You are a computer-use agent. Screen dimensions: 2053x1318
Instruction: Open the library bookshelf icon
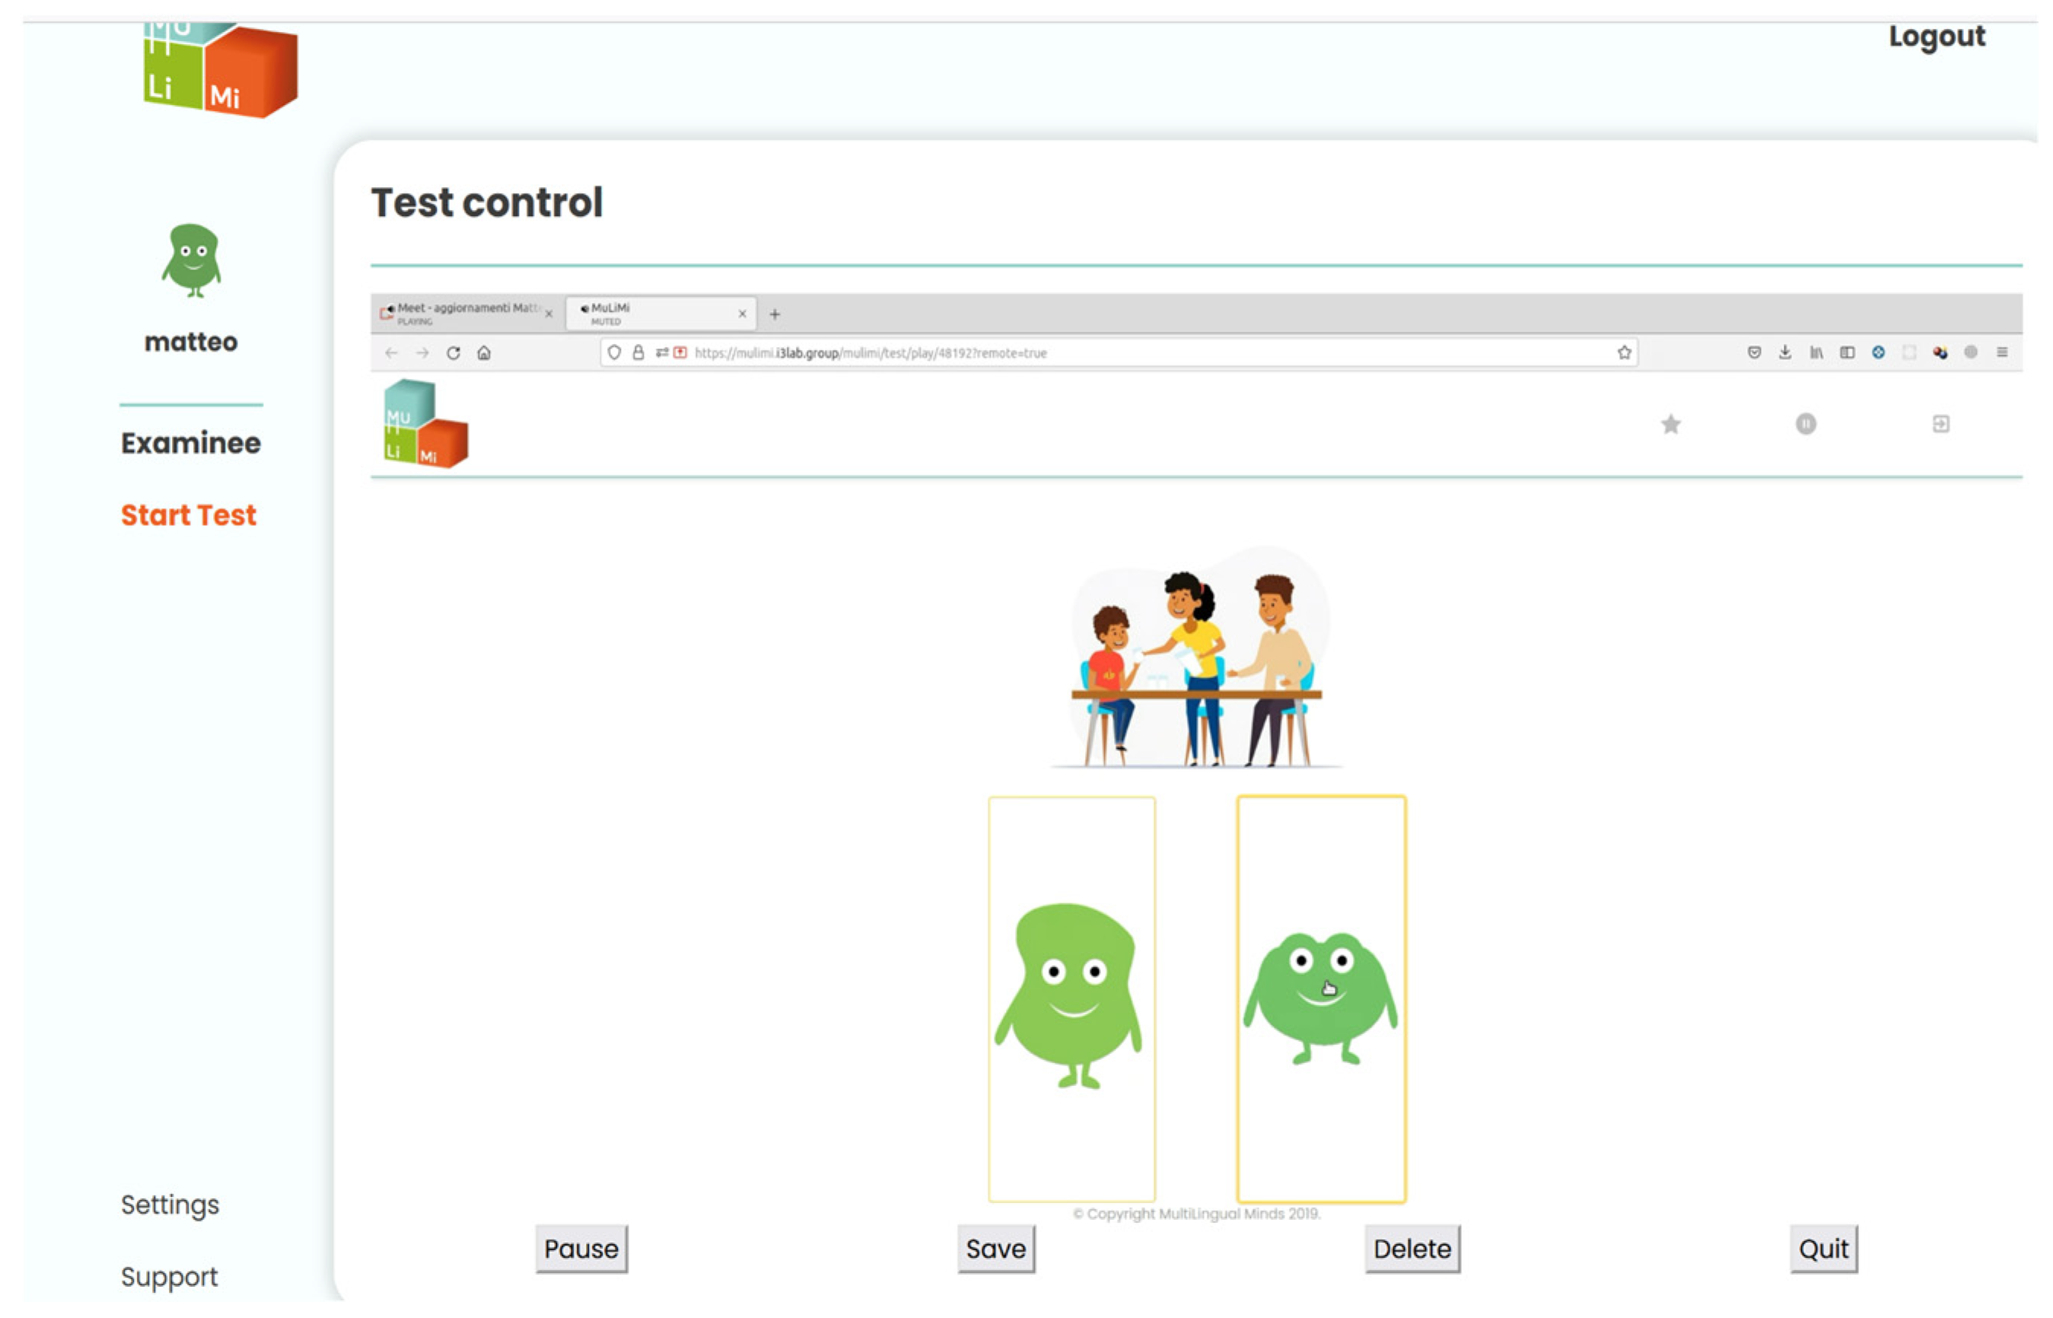(x=1816, y=352)
